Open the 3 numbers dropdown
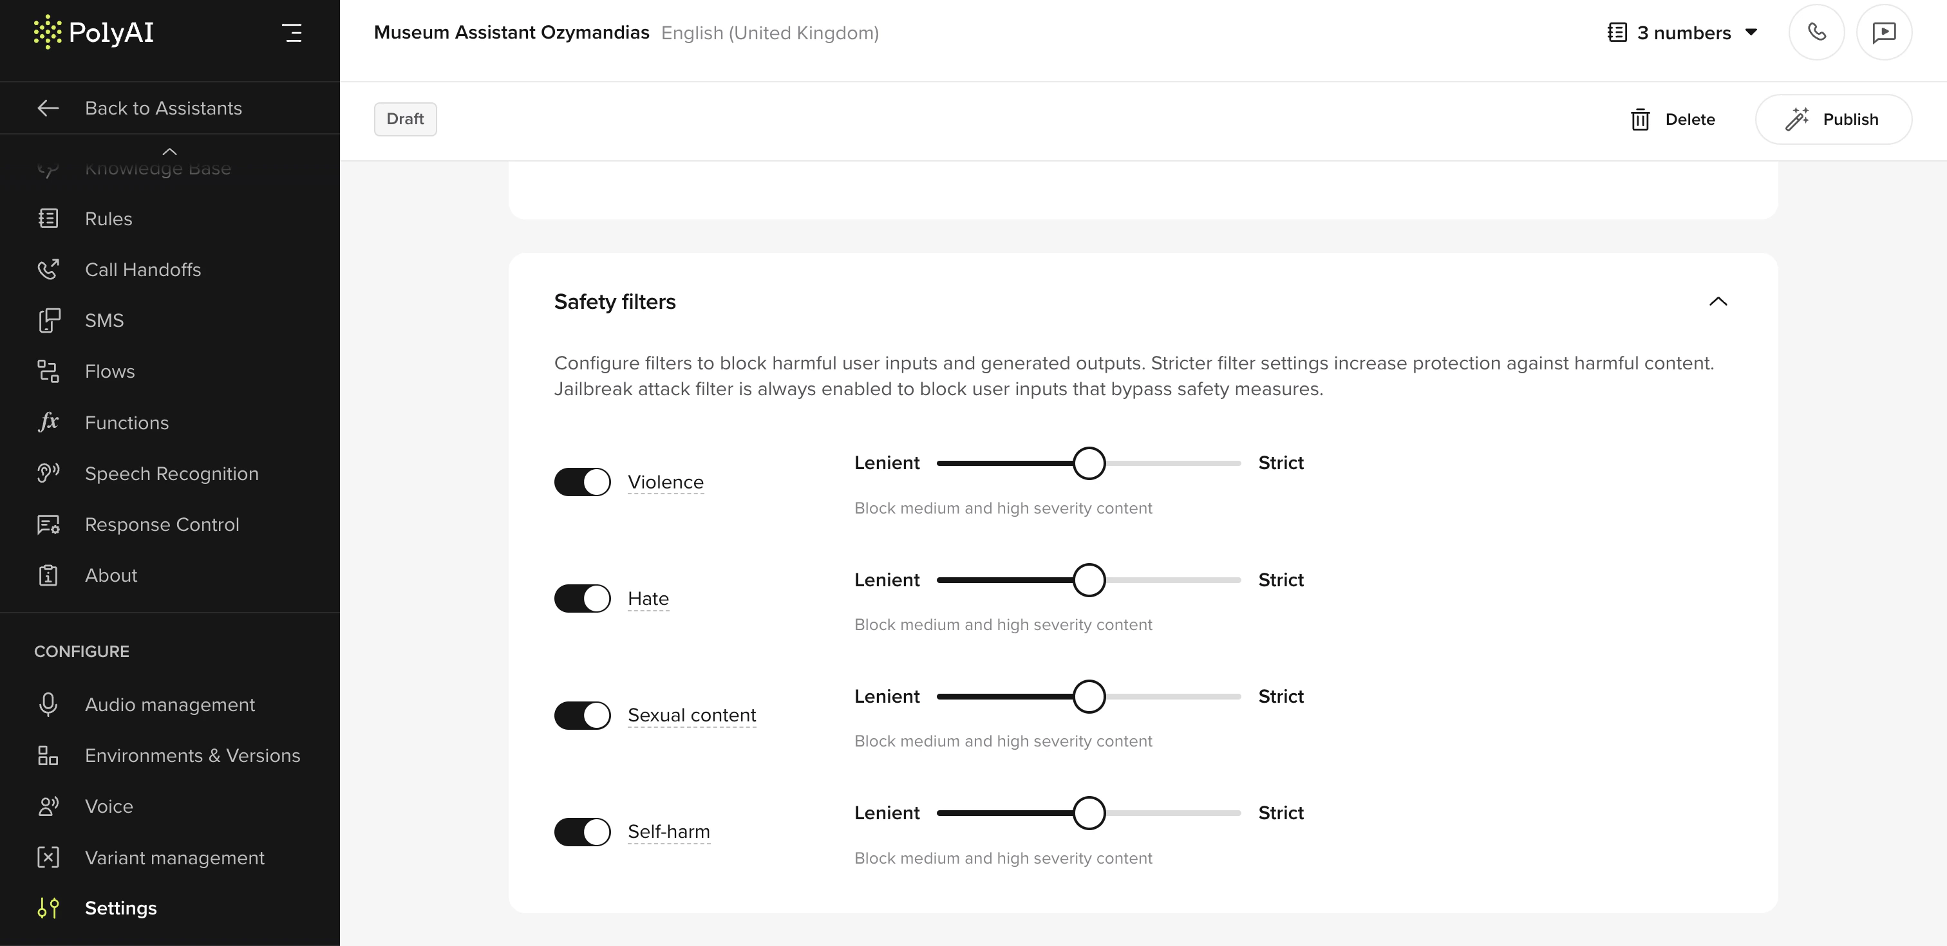Screen dimensions: 1947x946 coord(1683,32)
